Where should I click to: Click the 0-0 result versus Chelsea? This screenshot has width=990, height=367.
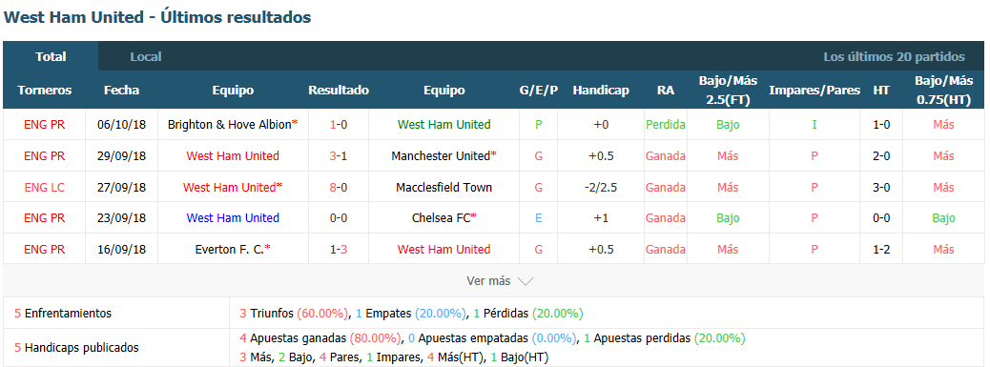click(339, 218)
